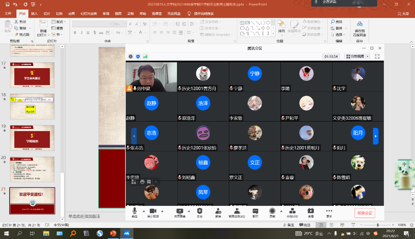Open Manage Members (43) panel

[237, 211]
